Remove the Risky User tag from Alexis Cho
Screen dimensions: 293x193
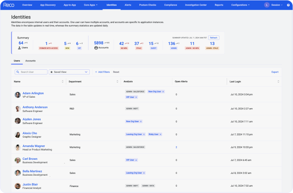pyautogui.click(x=160, y=134)
